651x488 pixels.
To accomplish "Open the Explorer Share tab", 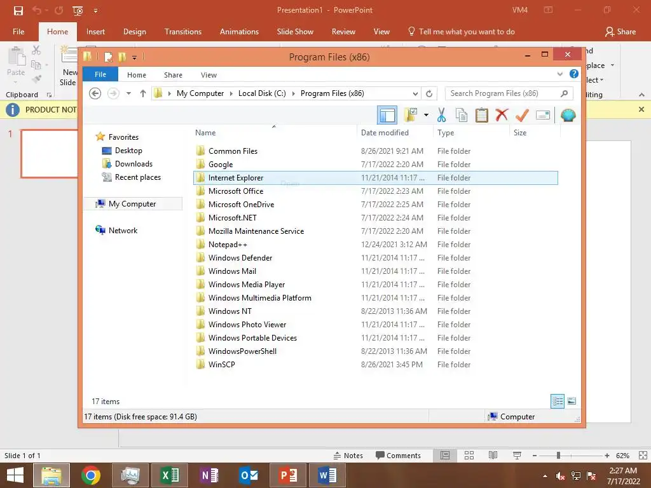I will pyautogui.click(x=173, y=75).
